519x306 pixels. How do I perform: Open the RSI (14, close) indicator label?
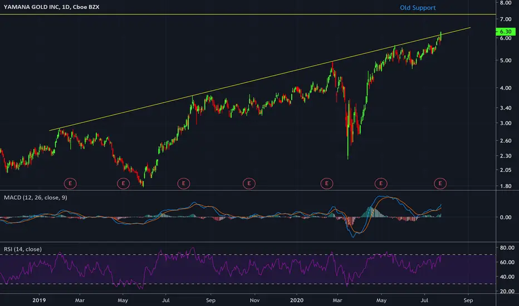coord(22,249)
